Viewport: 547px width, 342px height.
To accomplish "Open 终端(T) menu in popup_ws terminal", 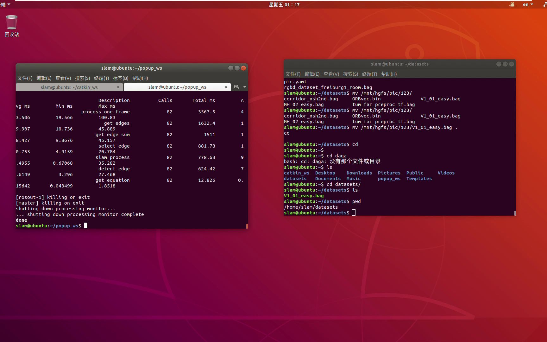I will coord(102,78).
